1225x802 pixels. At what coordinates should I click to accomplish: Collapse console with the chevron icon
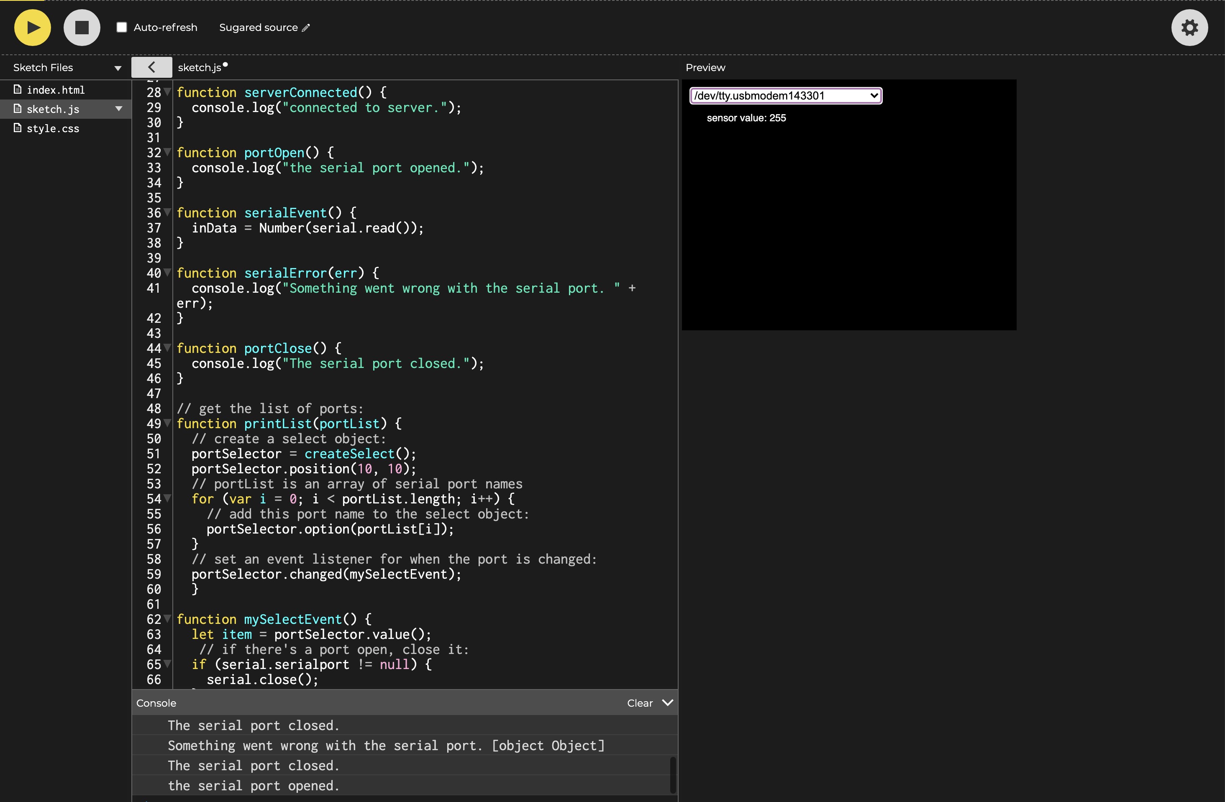[x=668, y=703]
